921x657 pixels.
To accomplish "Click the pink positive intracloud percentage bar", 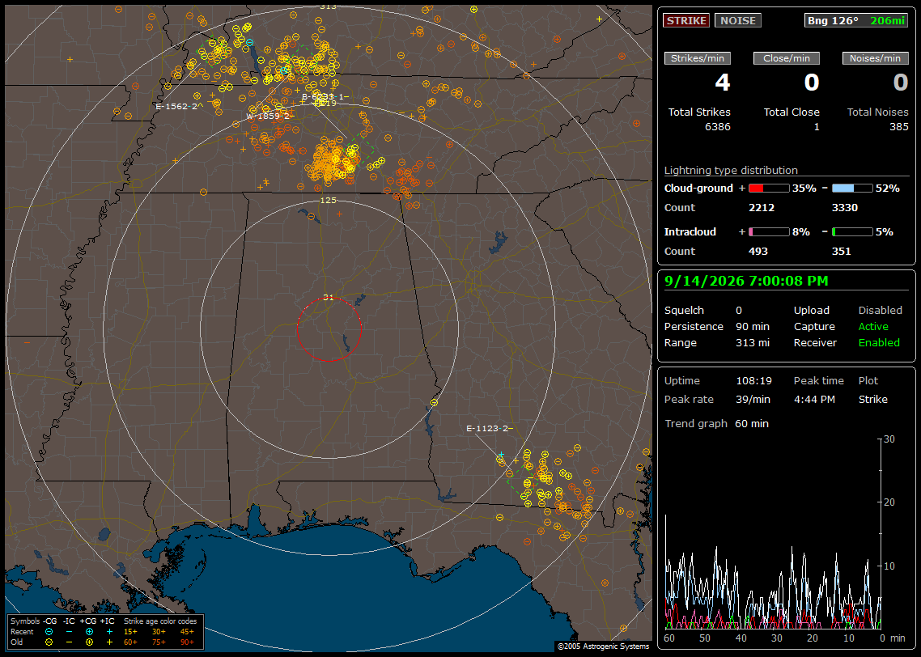I will pos(769,232).
